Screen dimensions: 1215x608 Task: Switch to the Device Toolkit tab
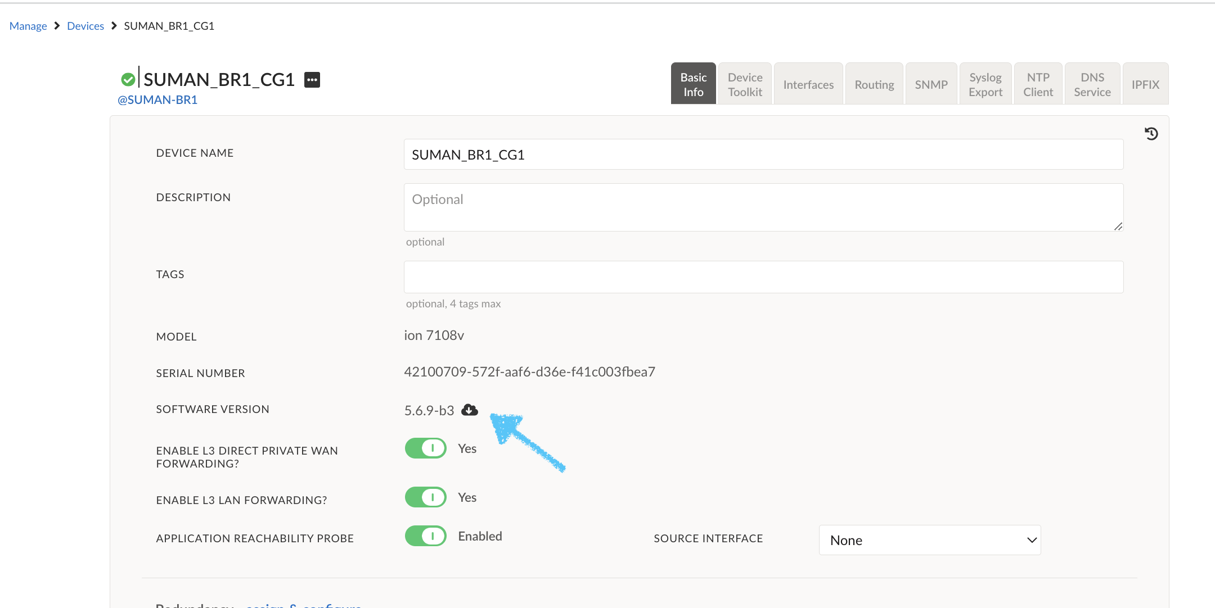coord(745,84)
